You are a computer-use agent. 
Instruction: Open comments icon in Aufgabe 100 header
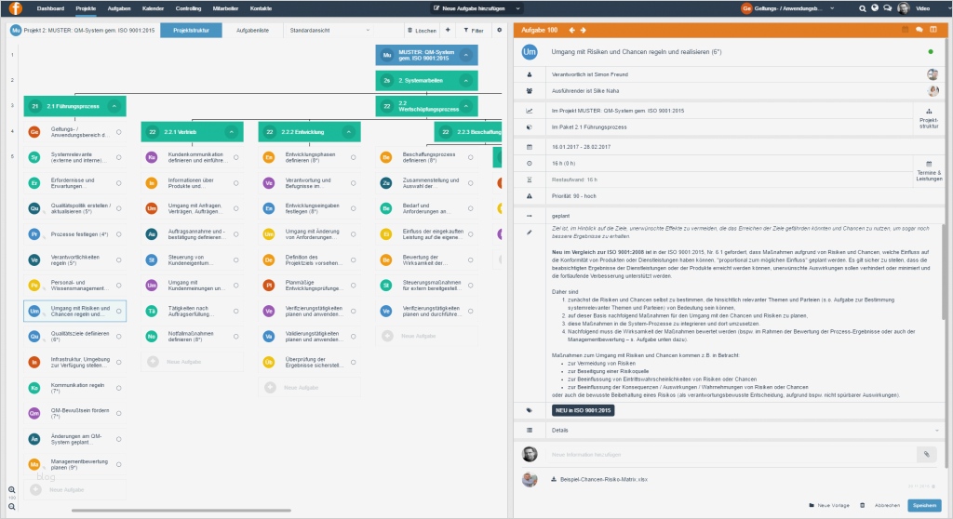point(919,30)
